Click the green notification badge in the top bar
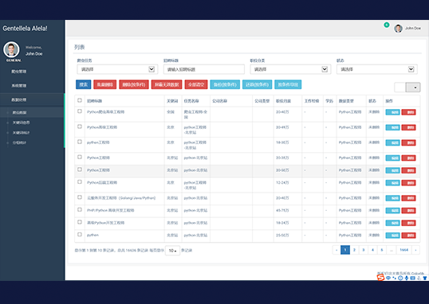Screen dimensions: 429x304 click(x=386, y=25)
